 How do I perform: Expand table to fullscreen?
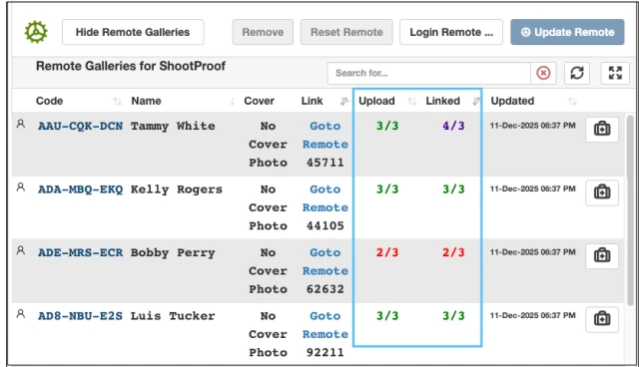click(615, 73)
